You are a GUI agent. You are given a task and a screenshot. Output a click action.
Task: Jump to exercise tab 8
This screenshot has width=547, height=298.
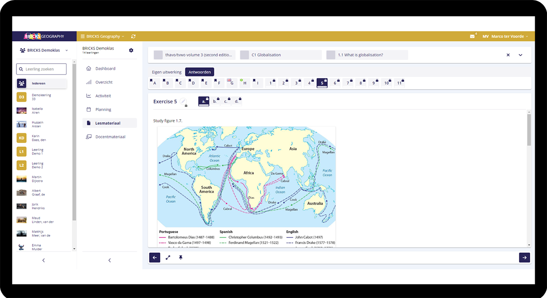coord(361,83)
